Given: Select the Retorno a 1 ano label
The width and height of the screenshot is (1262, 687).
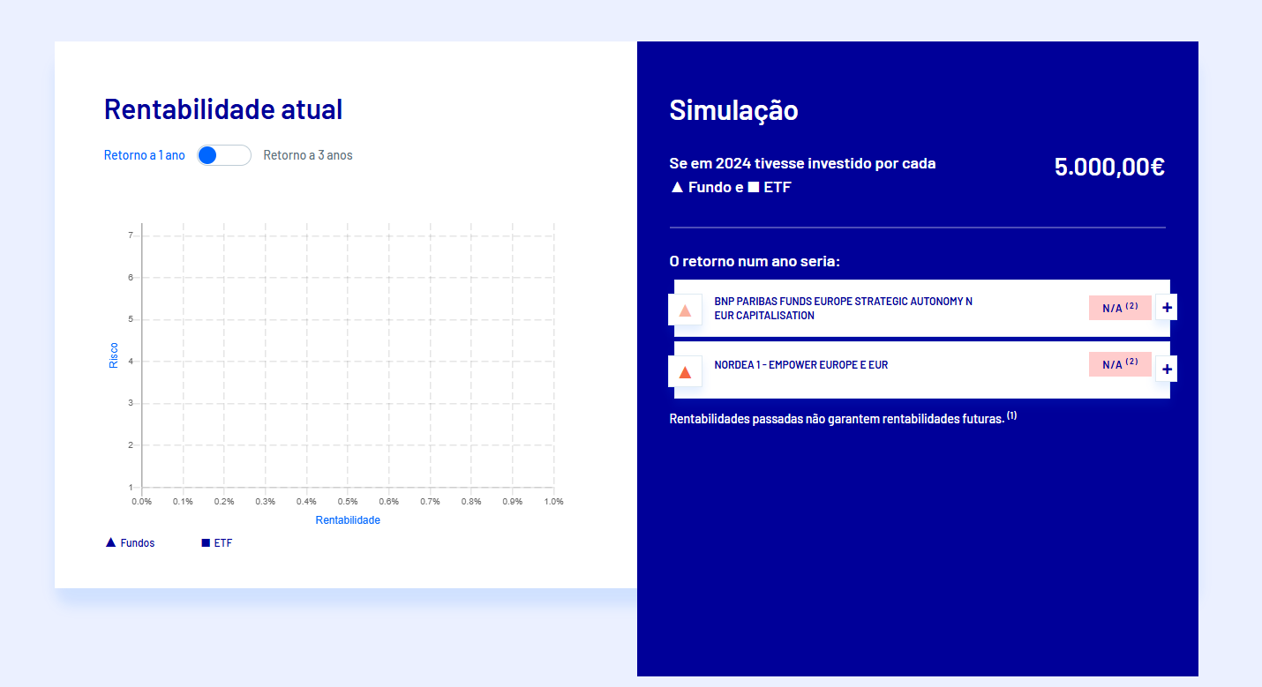Looking at the screenshot, I should pyautogui.click(x=144, y=154).
